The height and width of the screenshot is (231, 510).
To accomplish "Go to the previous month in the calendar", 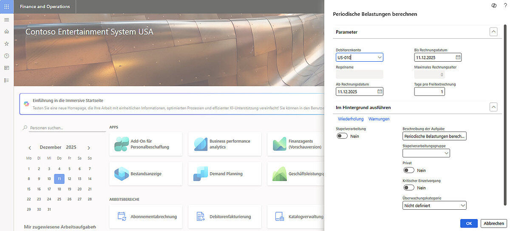I will pos(30,148).
